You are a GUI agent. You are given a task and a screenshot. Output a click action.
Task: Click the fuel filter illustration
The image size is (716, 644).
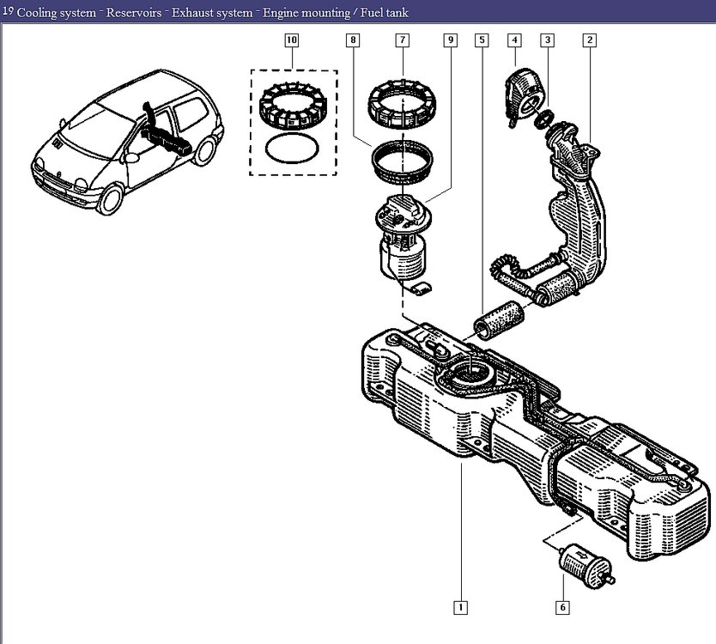[x=586, y=567]
